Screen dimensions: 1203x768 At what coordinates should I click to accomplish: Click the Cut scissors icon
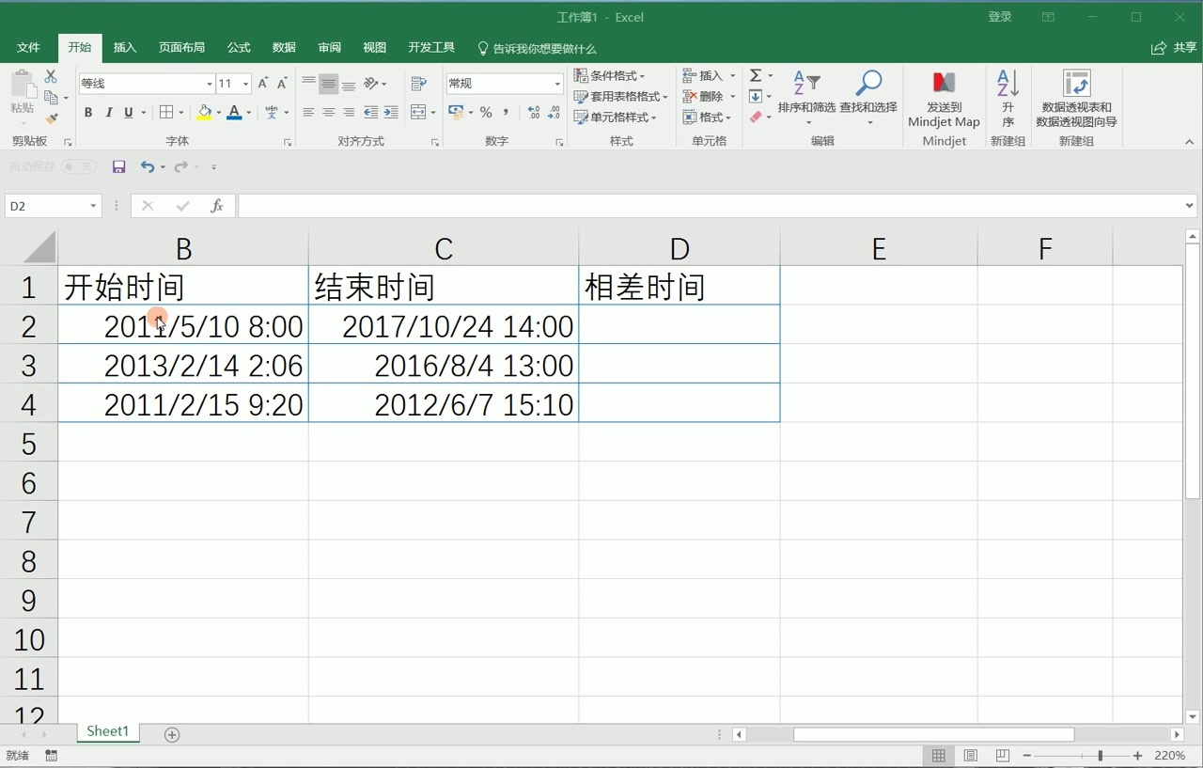51,76
